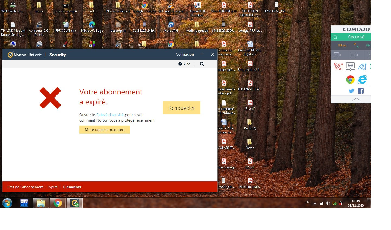Viewport: 391px width, 230px height.
Task: Close the Norton Security window
Action: 213,54
